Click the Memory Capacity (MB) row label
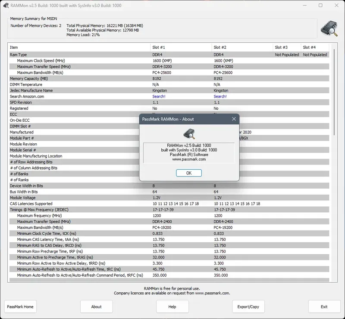The height and width of the screenshot is (319, 345). (x=29, y=79)
